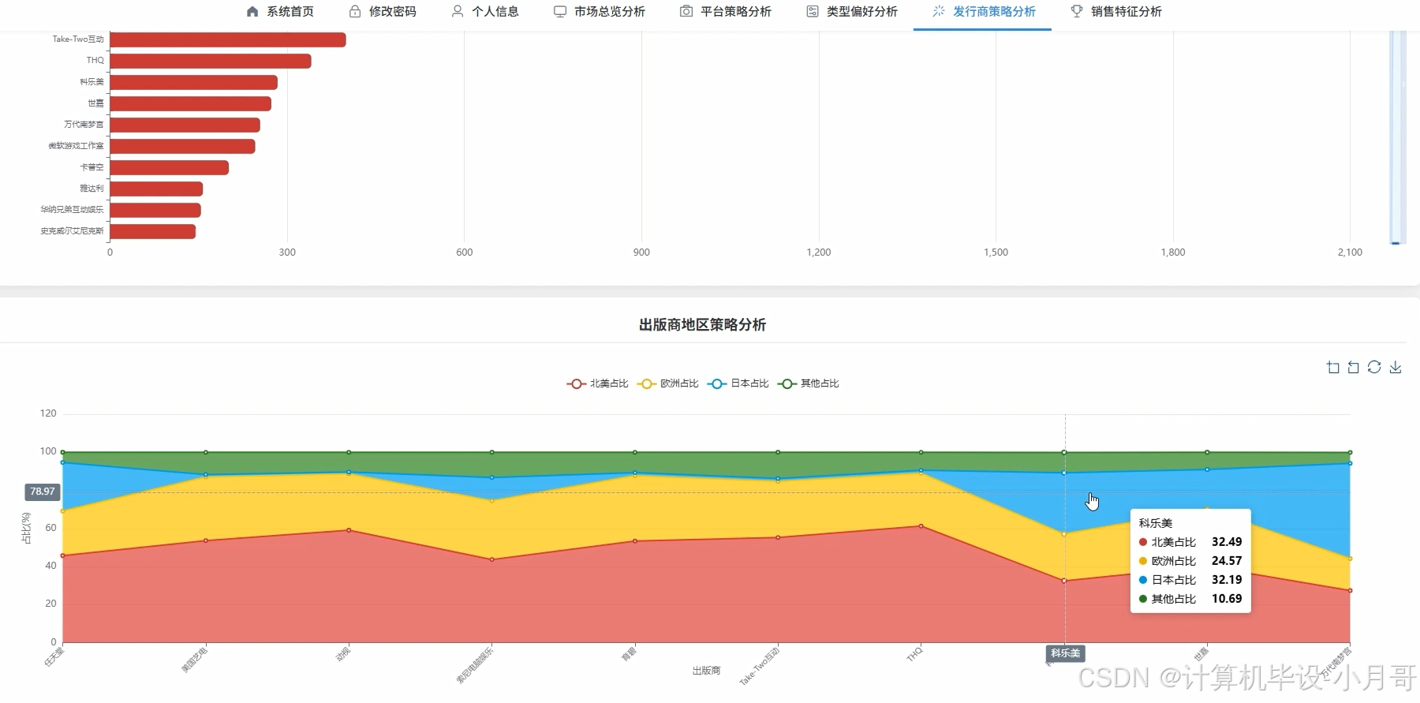Viewport: 1420px width, 703px height.
Task: Click the 24.57 欧洲占比 tooltip value
Action: pos(1227,561)
